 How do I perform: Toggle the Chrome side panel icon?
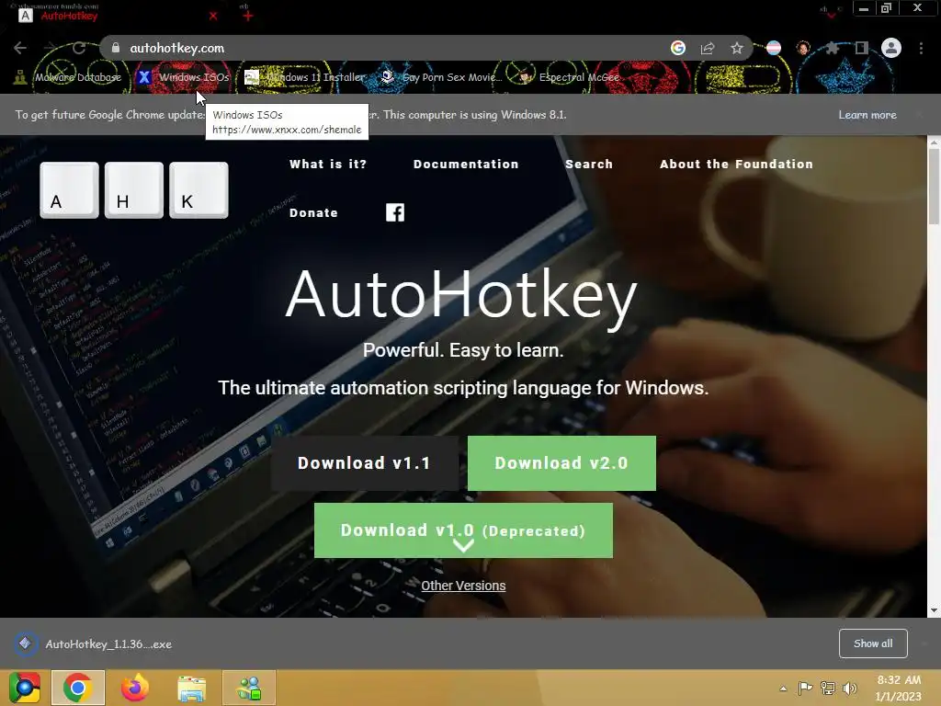click(x=862, y=48)
